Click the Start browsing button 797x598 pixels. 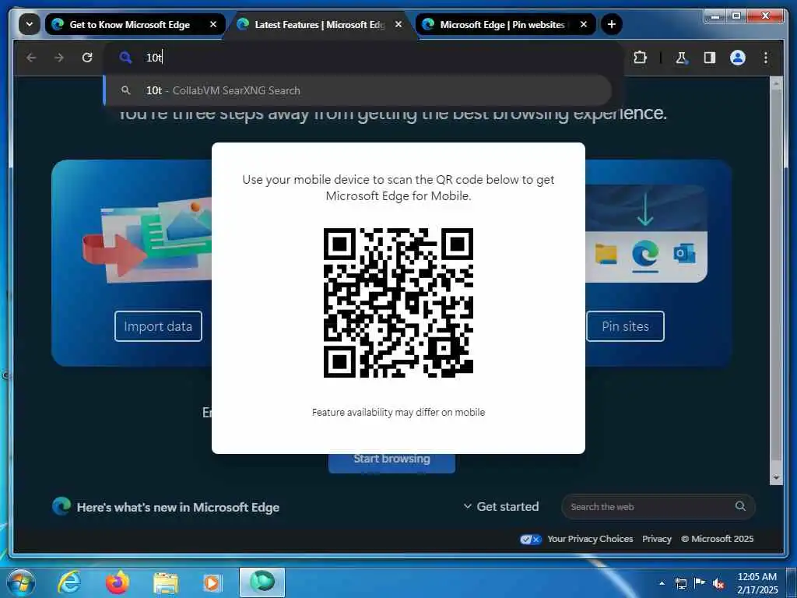pos(391,462)
